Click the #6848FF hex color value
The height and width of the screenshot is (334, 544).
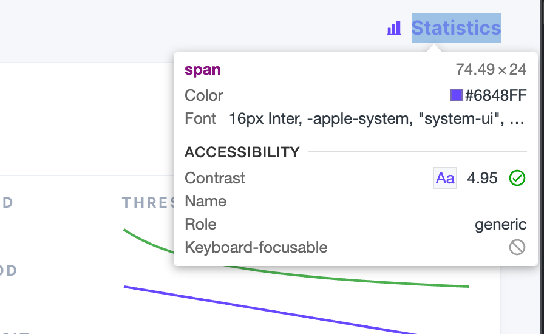pos(495,95)
